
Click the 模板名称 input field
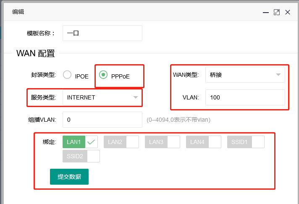tap(102, 33)
